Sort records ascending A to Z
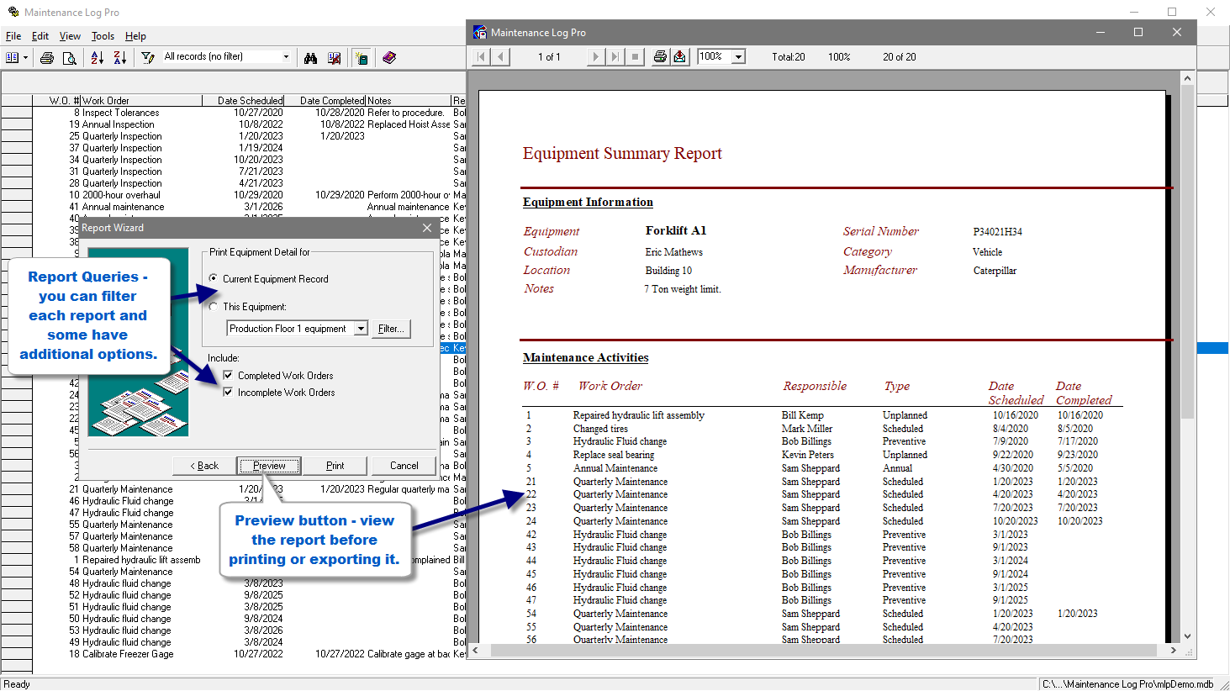 tap(98, 58)
